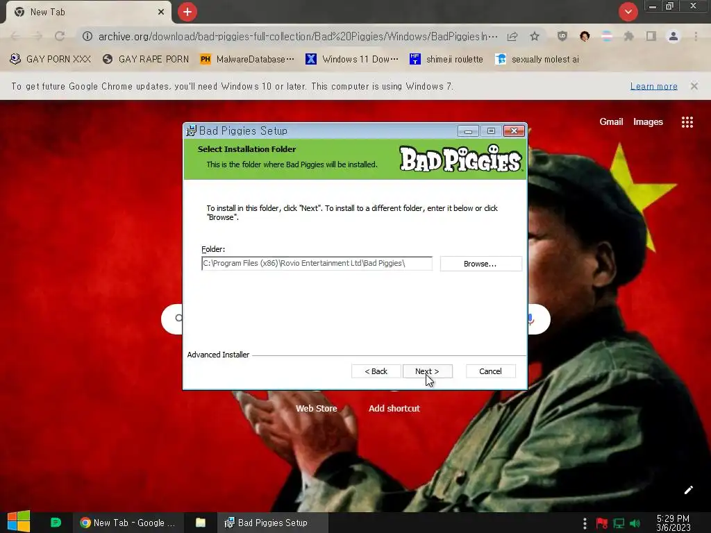Click into the installation Folder path field
Viewport: 711px width, 533px height.
(x=317, y=263)
